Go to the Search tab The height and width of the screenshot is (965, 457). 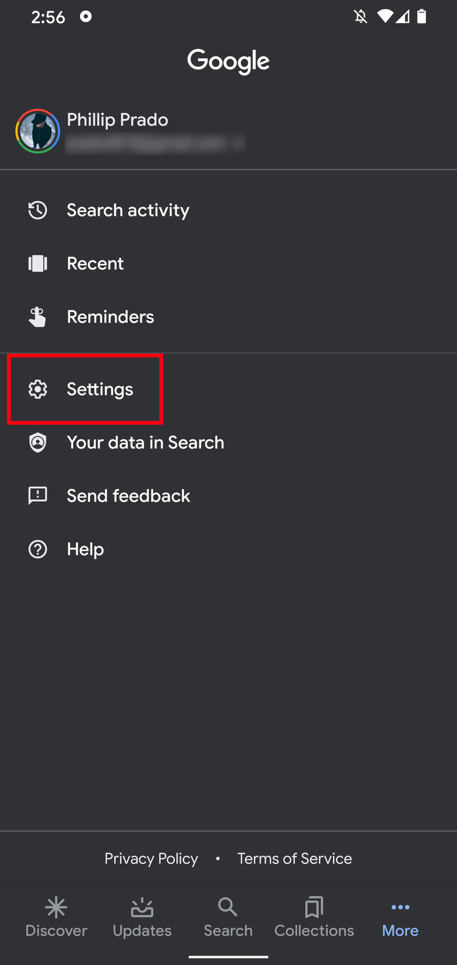pyautogui.click(x=228, y=917)
